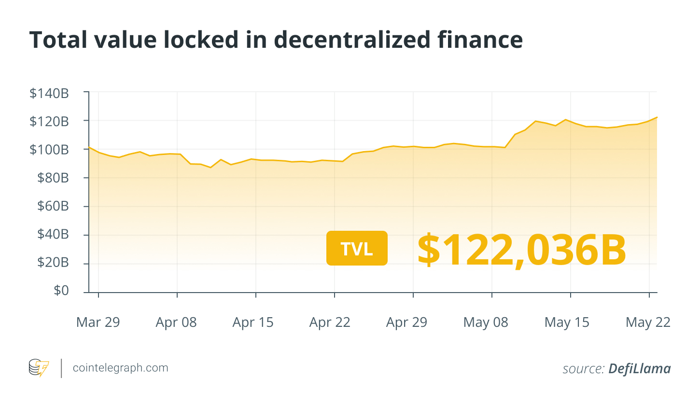Select the Apr 08 x-axis label
The height and width of the screenshot is (407, 700).
[x=176, y=323]
